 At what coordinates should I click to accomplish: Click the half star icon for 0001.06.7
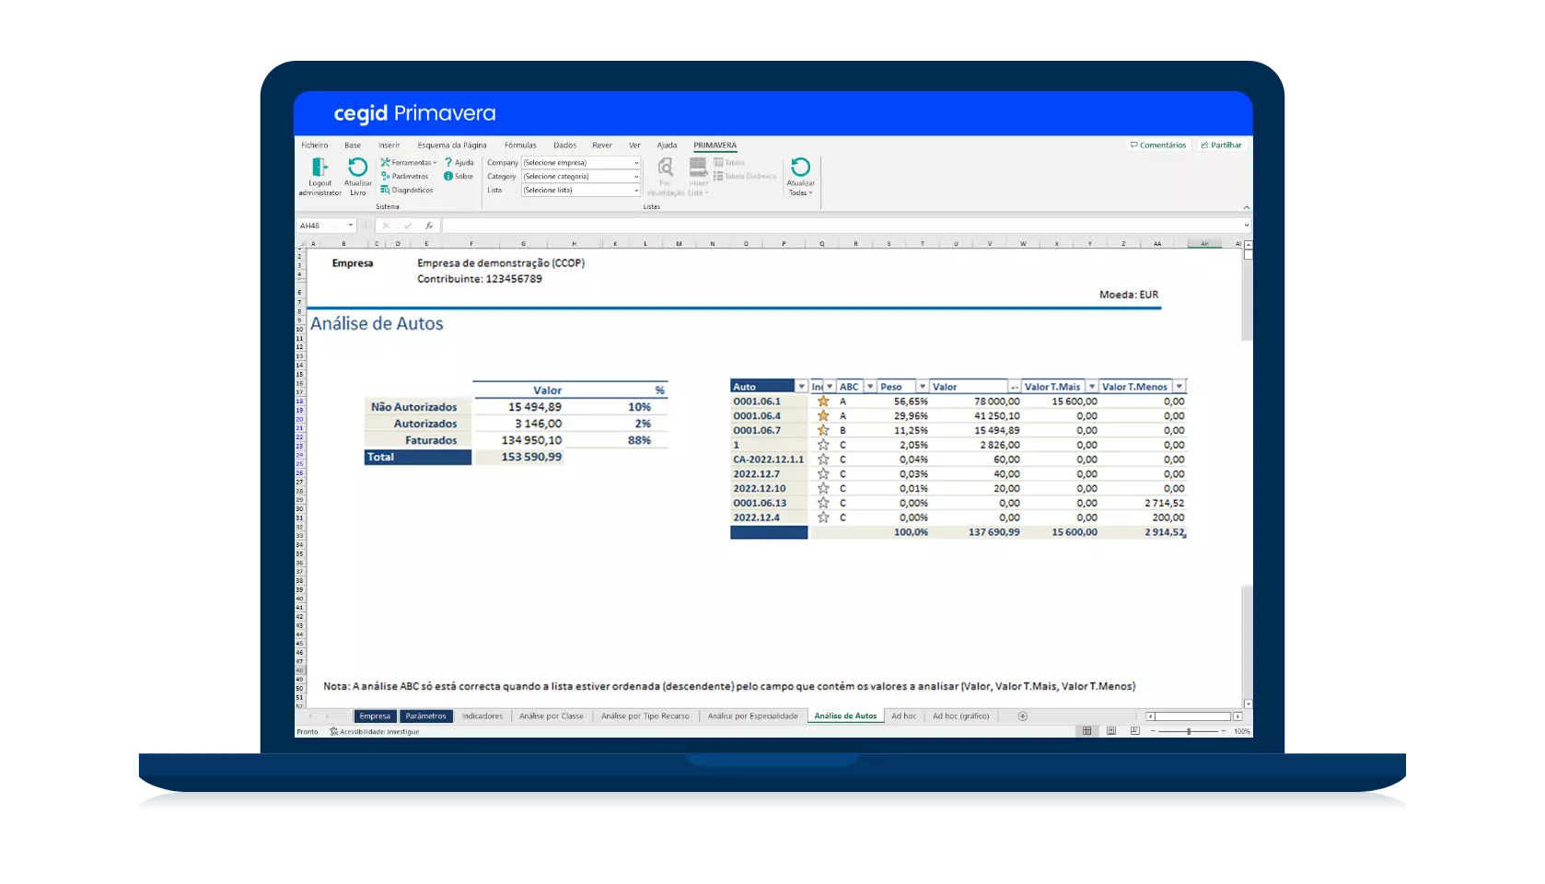[823, 430]
